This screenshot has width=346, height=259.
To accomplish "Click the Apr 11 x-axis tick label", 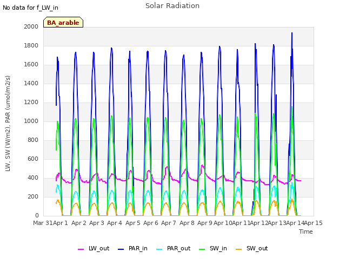I will [241, 223].
